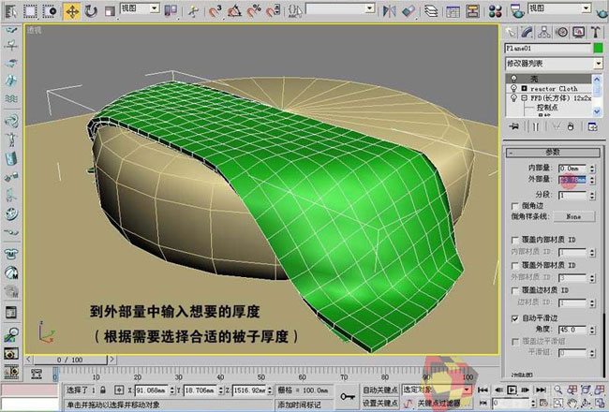The width and height of the screenshot is (609, 412).
Task: Expand the reactor Cloth modifier sub-objects
Action: click(525, 89)
